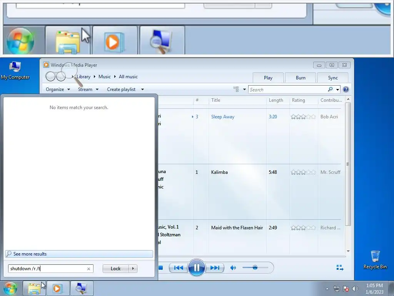394x296 pixels.
Task: Select Magnifier on the taskbar
Action: [82, 288]
